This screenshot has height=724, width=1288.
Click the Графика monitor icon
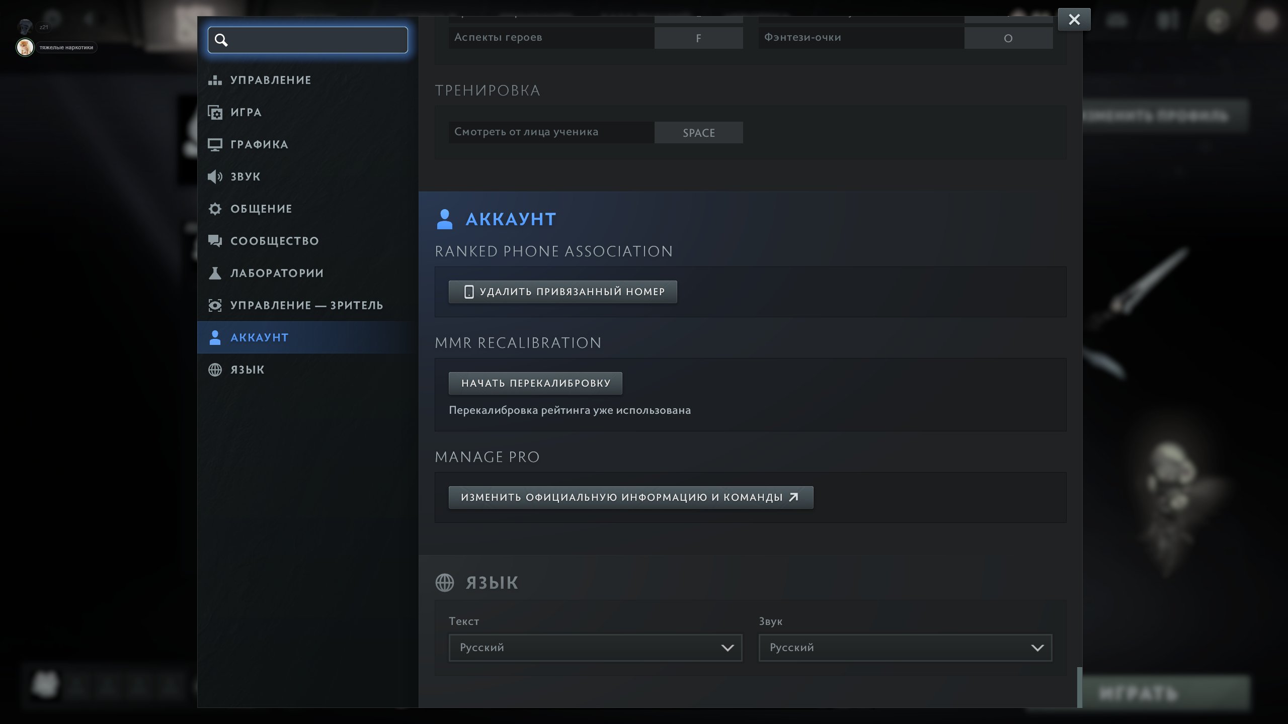coord(215,144)
